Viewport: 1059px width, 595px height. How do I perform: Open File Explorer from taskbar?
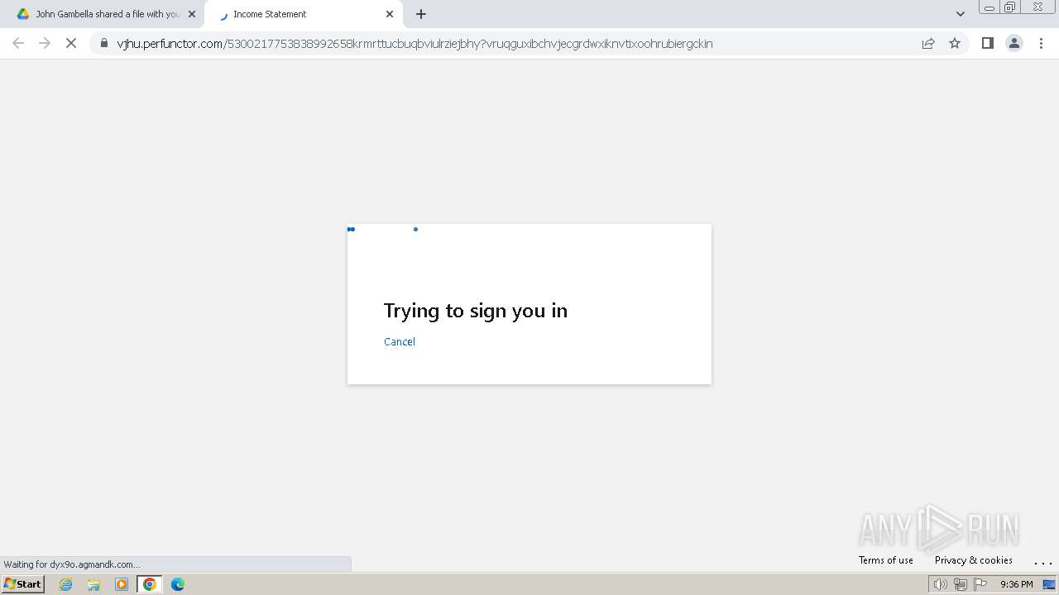pos(93,584)
